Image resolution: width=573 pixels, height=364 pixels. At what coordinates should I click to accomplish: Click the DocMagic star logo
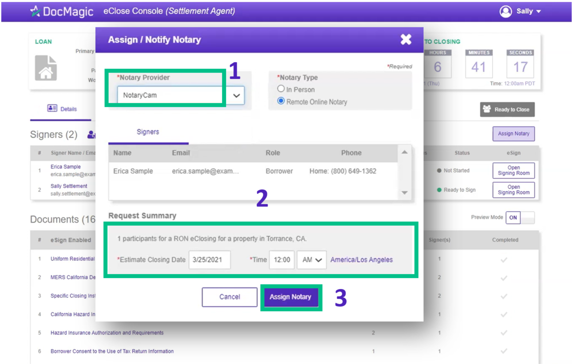point(35,11)
